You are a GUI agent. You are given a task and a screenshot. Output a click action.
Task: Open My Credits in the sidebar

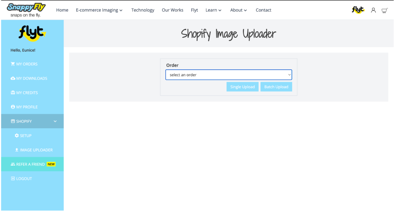(27, 93)
